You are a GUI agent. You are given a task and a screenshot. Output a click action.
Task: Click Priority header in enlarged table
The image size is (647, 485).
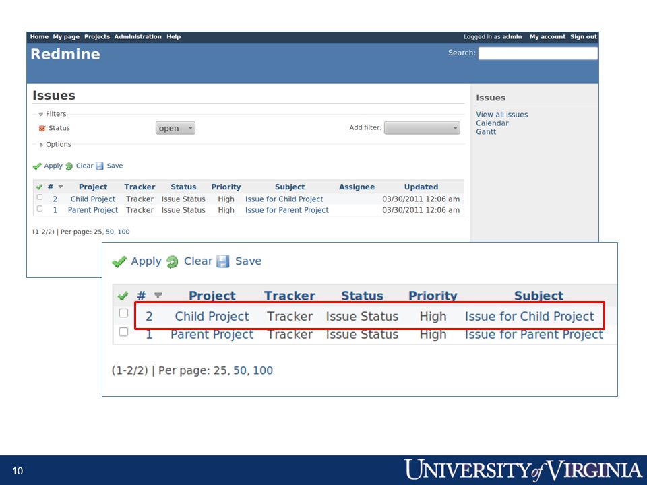tap(433, 296)
